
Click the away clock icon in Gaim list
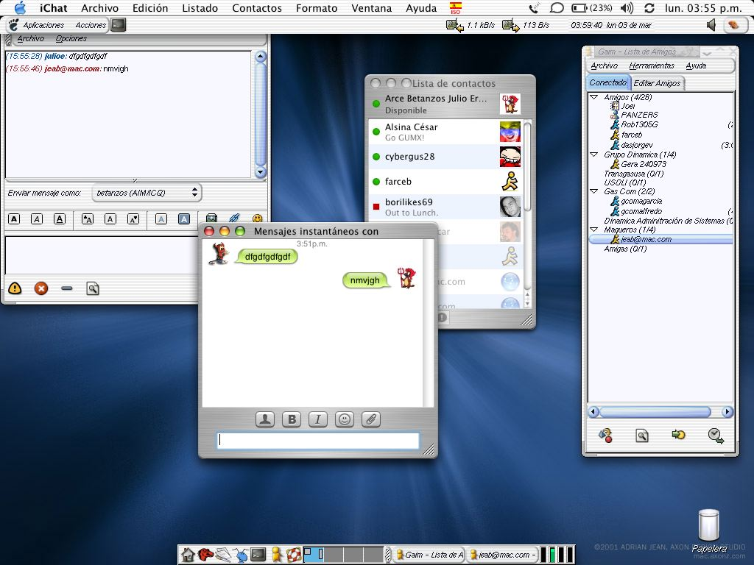click(x=716, y=436)
